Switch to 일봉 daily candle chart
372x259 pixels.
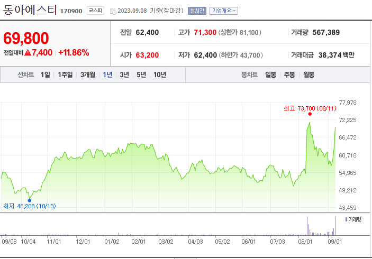point(271,75)
